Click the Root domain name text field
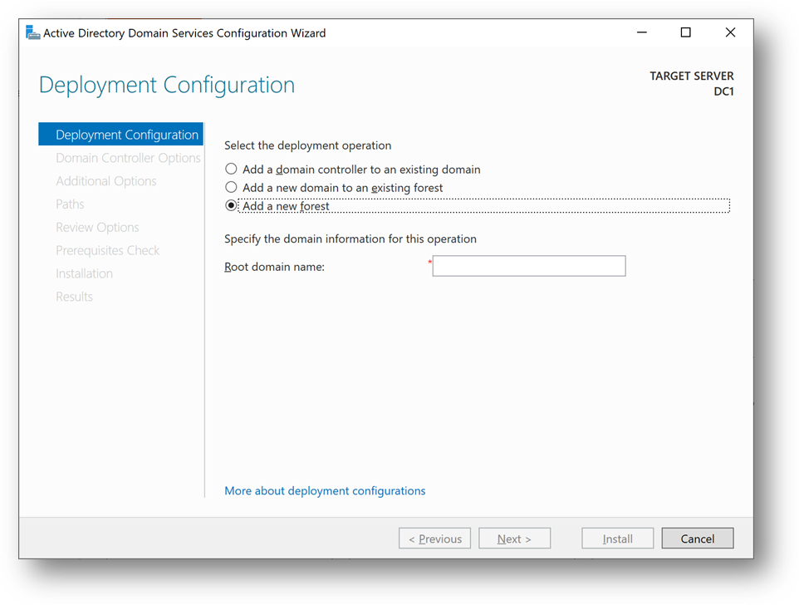The image size is (799, 605). pos(528,266)
